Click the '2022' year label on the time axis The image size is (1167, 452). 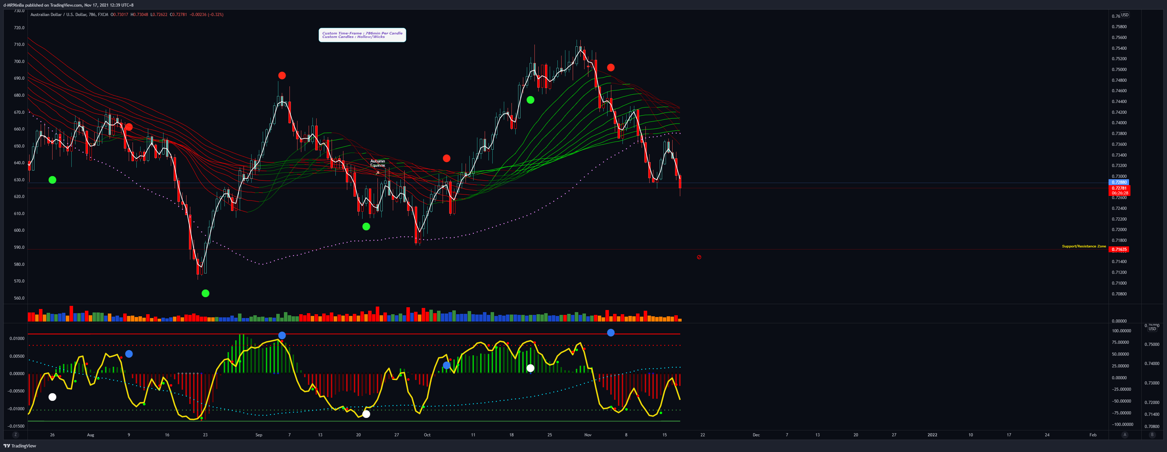pos(932,435)
